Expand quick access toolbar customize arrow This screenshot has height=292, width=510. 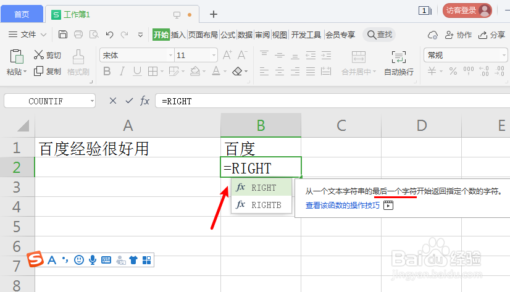pos(140,35)
